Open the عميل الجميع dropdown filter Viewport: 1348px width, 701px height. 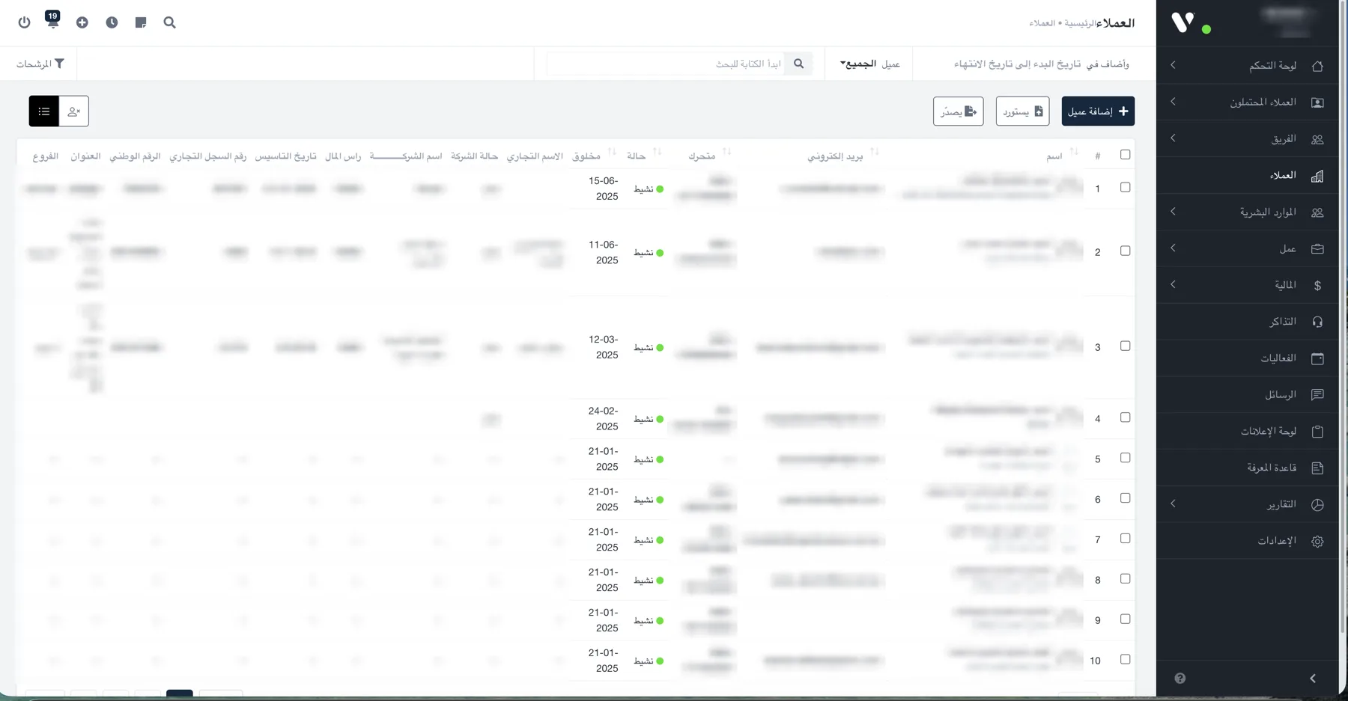(869, 64)
